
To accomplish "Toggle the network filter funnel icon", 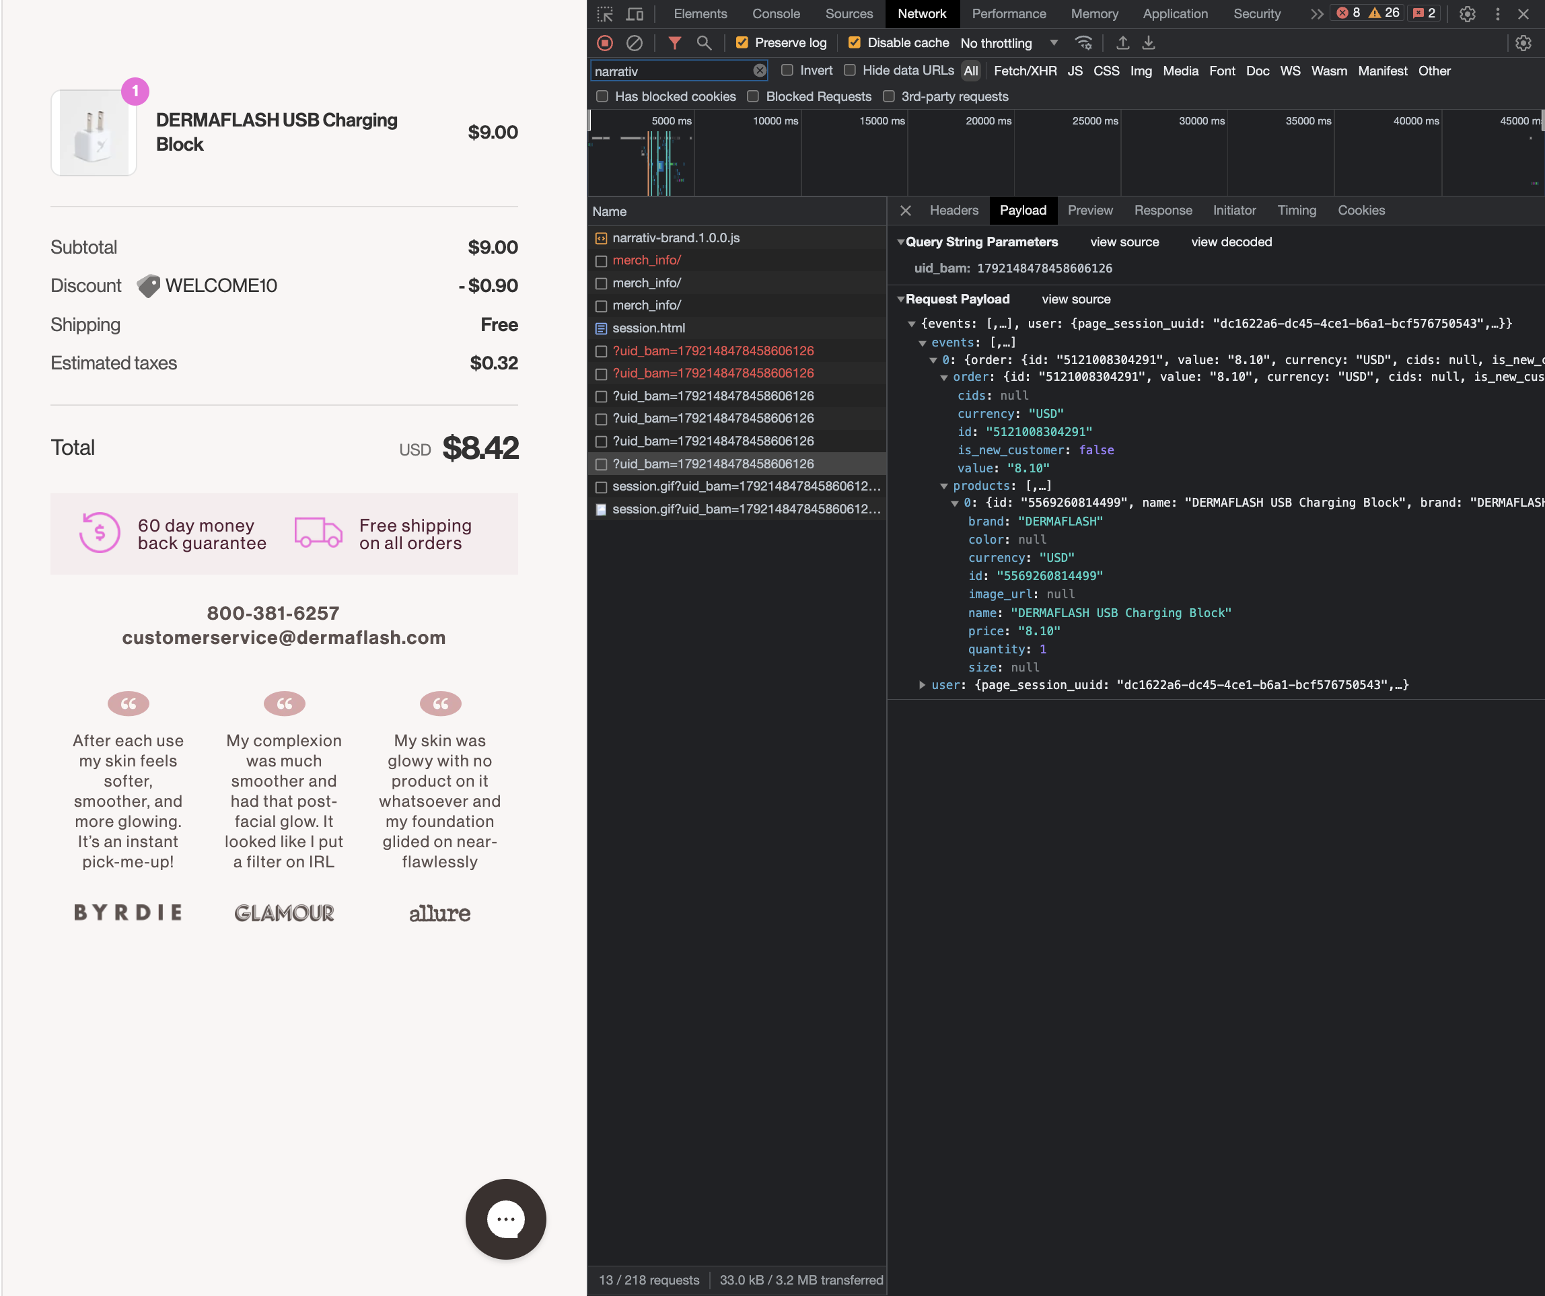I will tap(674, 43).
